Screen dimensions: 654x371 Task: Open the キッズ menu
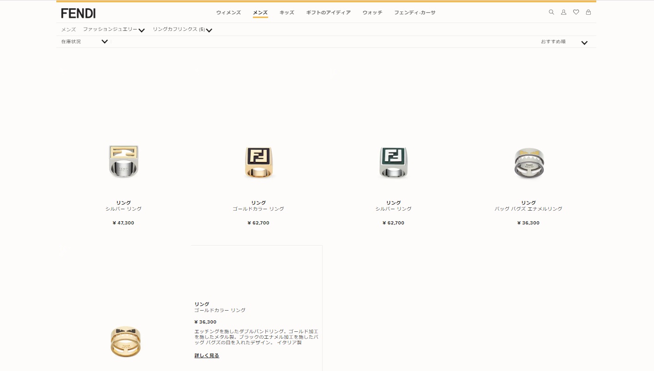tap(287, 13)
